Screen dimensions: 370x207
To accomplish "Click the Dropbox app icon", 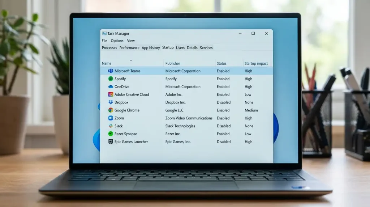I will pos(111,102).
